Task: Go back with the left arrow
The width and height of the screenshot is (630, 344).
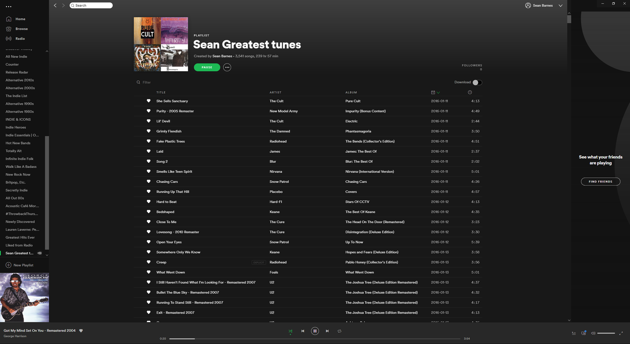Action: [x=55, y=6]
